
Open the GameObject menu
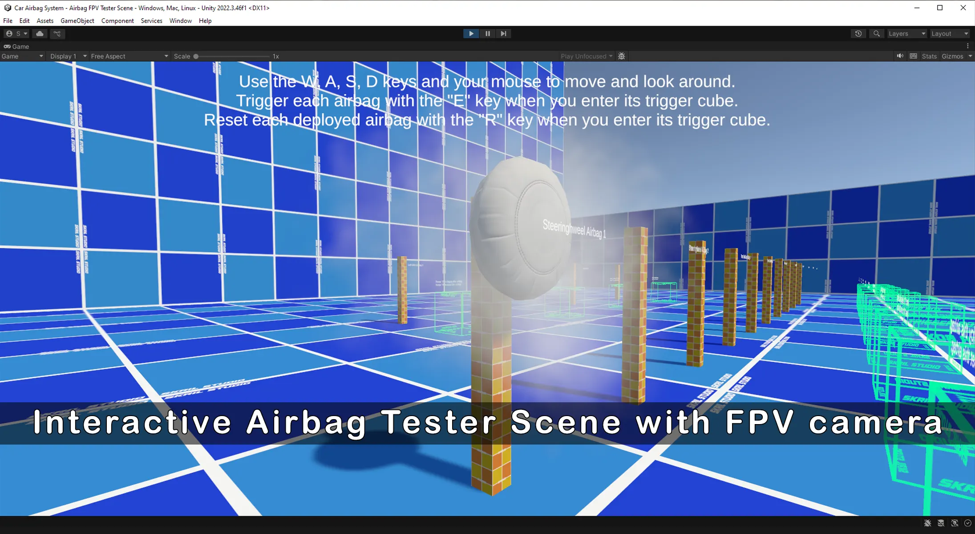[77, 21]
